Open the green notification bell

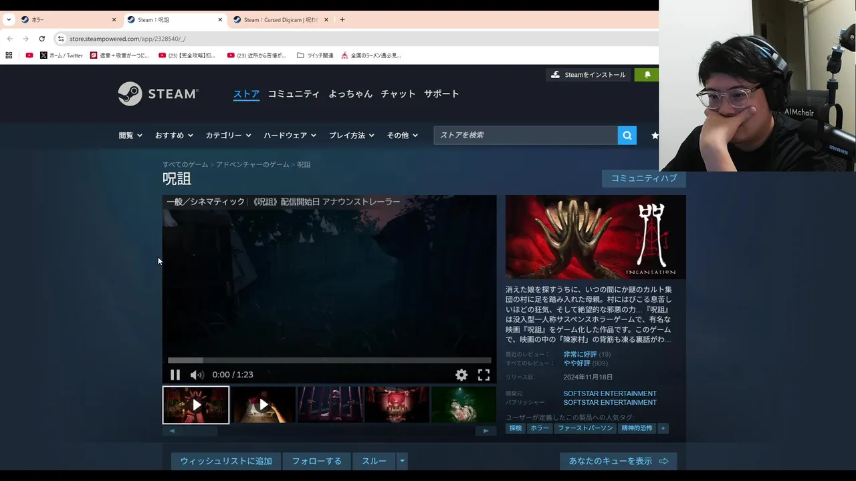coord(647,75)
